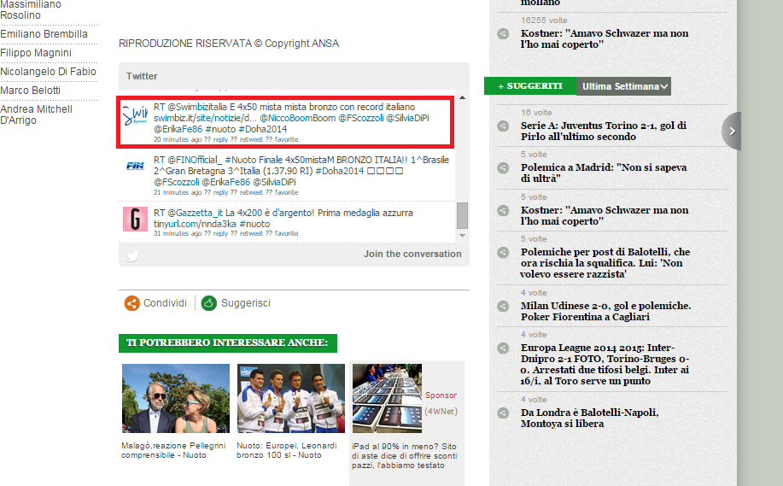Click TI POTREBBERO INTERESSARE ANCHE heading
The height and width of the screenshot is (486, 783).
228,343
